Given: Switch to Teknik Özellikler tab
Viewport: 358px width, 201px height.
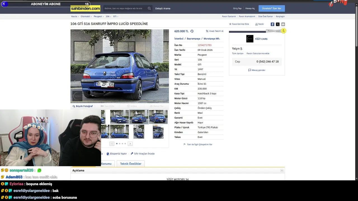Looking at the screenshot, I should click(x=131, y=164).
